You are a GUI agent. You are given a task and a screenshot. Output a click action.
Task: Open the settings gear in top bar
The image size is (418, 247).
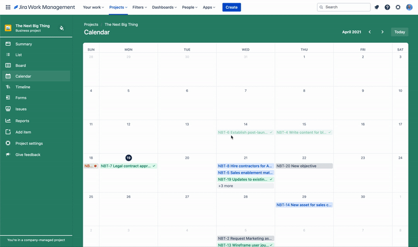[398, 7]
